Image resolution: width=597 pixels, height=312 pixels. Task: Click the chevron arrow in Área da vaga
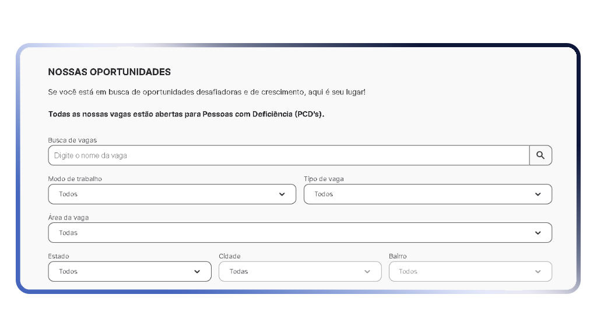coord(538,233)
